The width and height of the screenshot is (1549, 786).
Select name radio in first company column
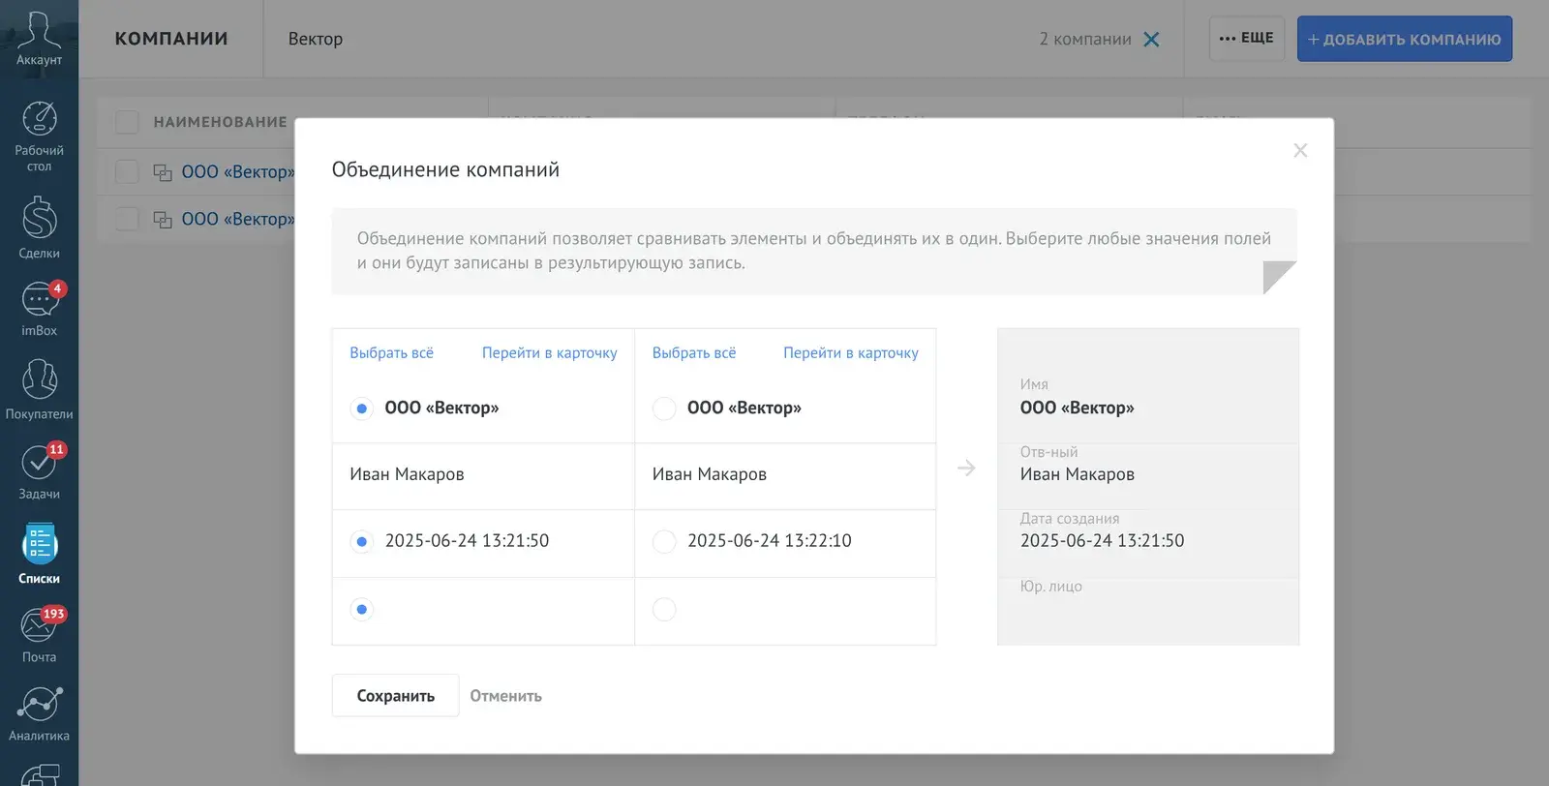pyautogui.click(x=361, y=408)
